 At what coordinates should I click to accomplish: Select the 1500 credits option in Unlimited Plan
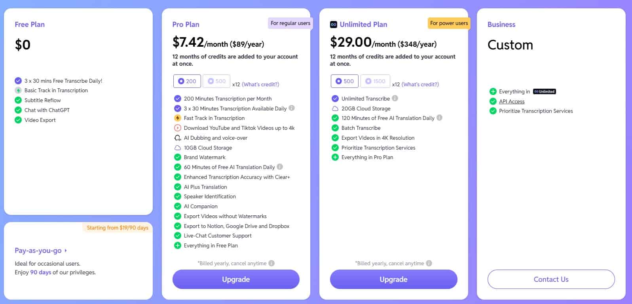[375, 81]
